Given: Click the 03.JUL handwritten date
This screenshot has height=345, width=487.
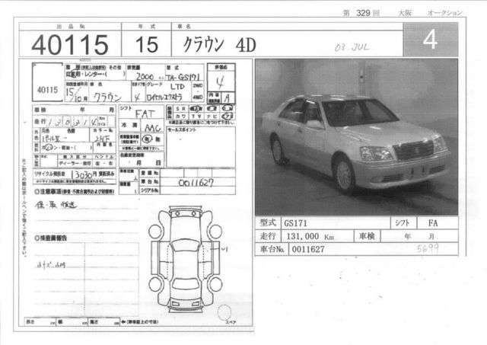Looking at the screenshot, I should click(x=352, y=47).
